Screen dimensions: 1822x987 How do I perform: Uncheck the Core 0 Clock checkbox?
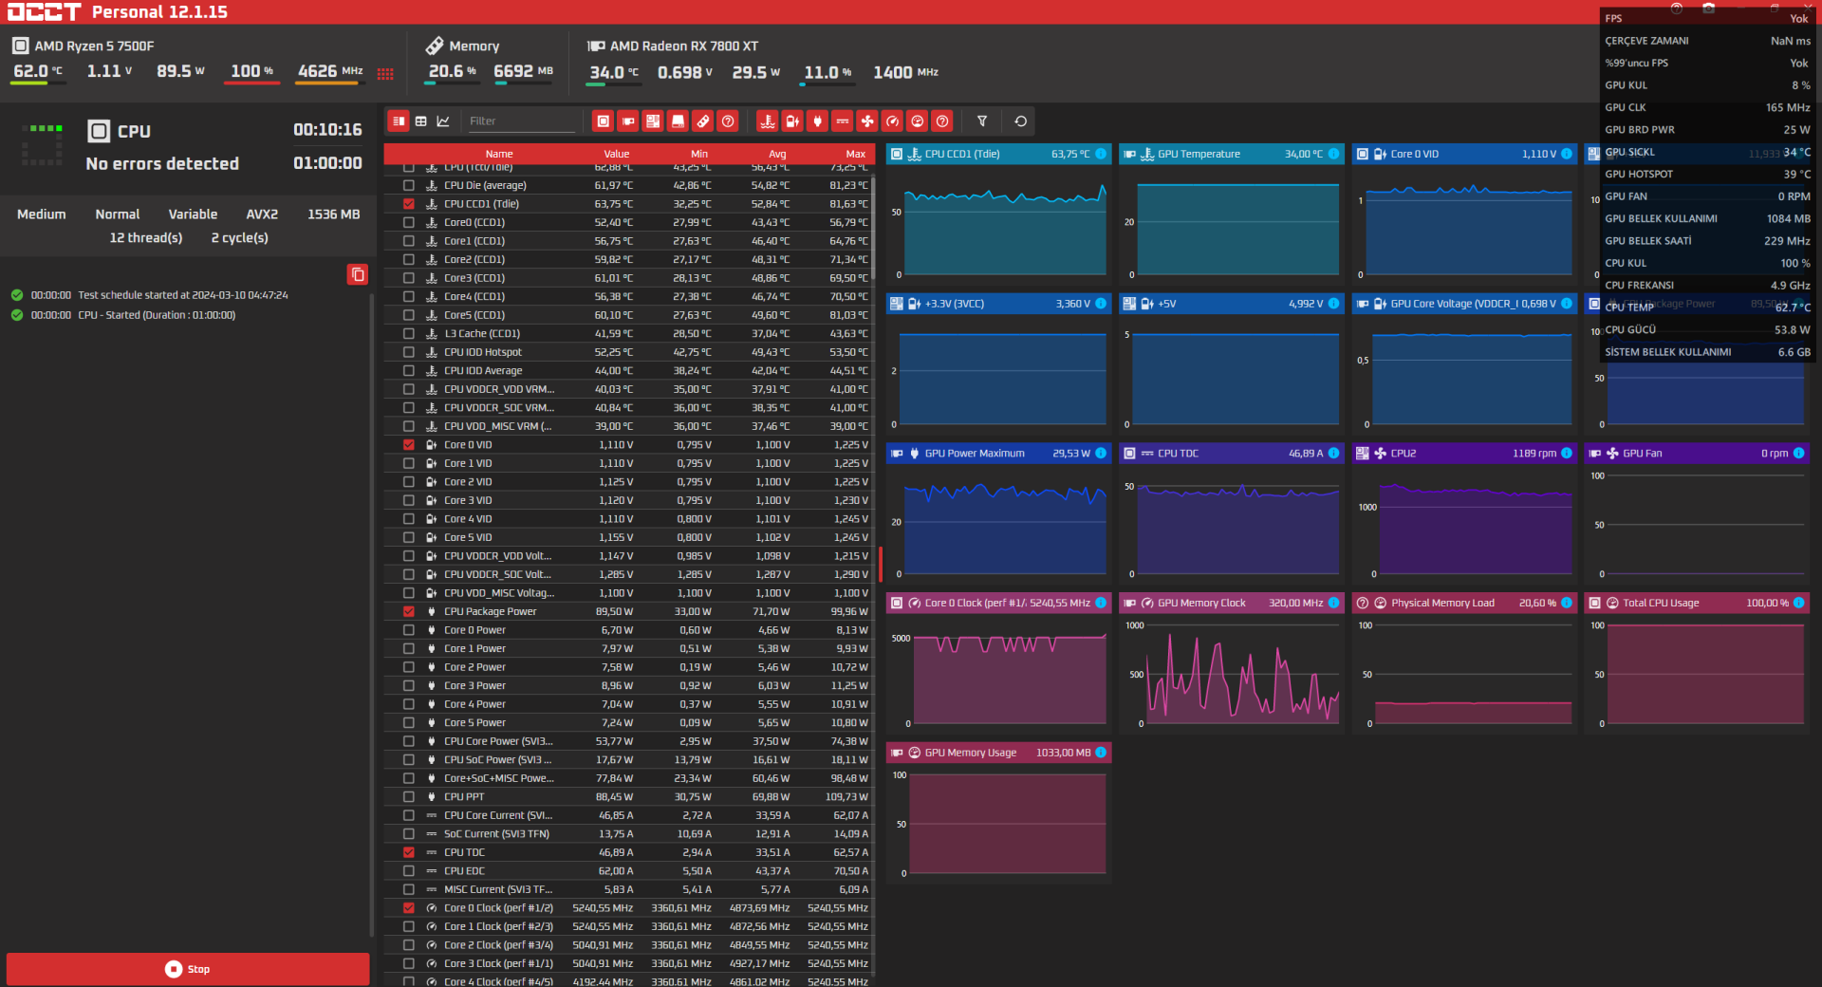[x=409, y=908]
